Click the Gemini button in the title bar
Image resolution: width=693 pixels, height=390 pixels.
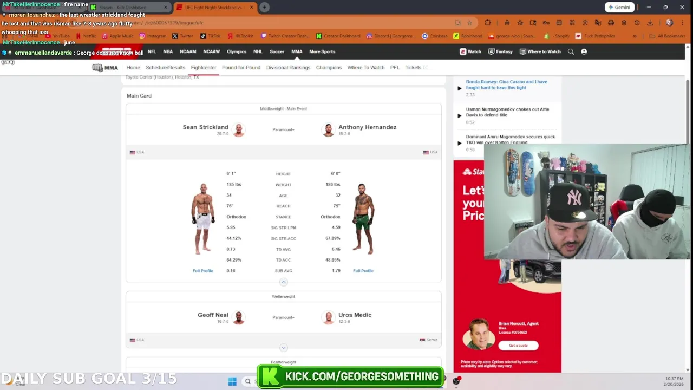619,7
